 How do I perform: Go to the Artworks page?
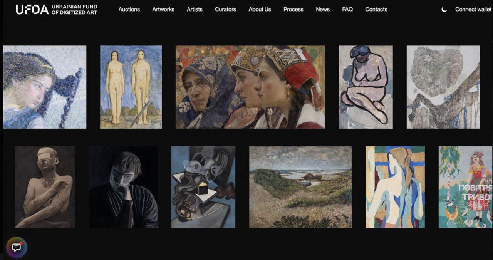pos(163,10)
